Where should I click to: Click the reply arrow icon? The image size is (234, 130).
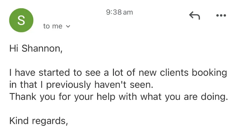[x=194, y=15]
